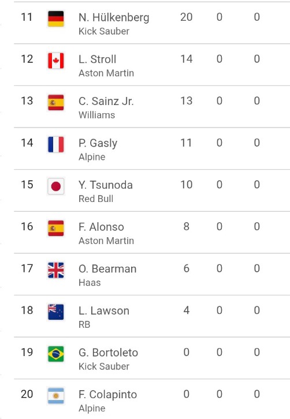Image resolution: width=290 pixels, height=419 pixels.
Task: Select Y. Tsunoda driver name
Action: [x=105, y=185]
